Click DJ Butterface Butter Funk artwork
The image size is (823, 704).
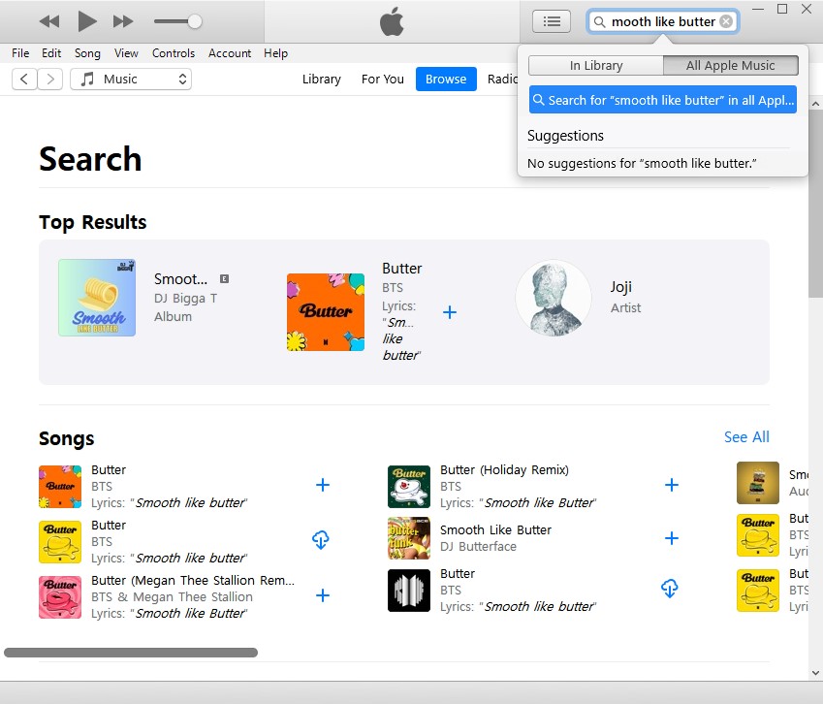pos(409,538)
